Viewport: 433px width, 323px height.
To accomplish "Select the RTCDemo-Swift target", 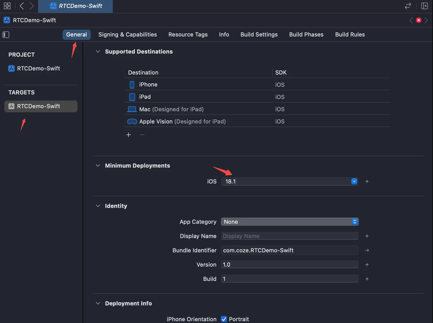I will click(x=41, y=106).
